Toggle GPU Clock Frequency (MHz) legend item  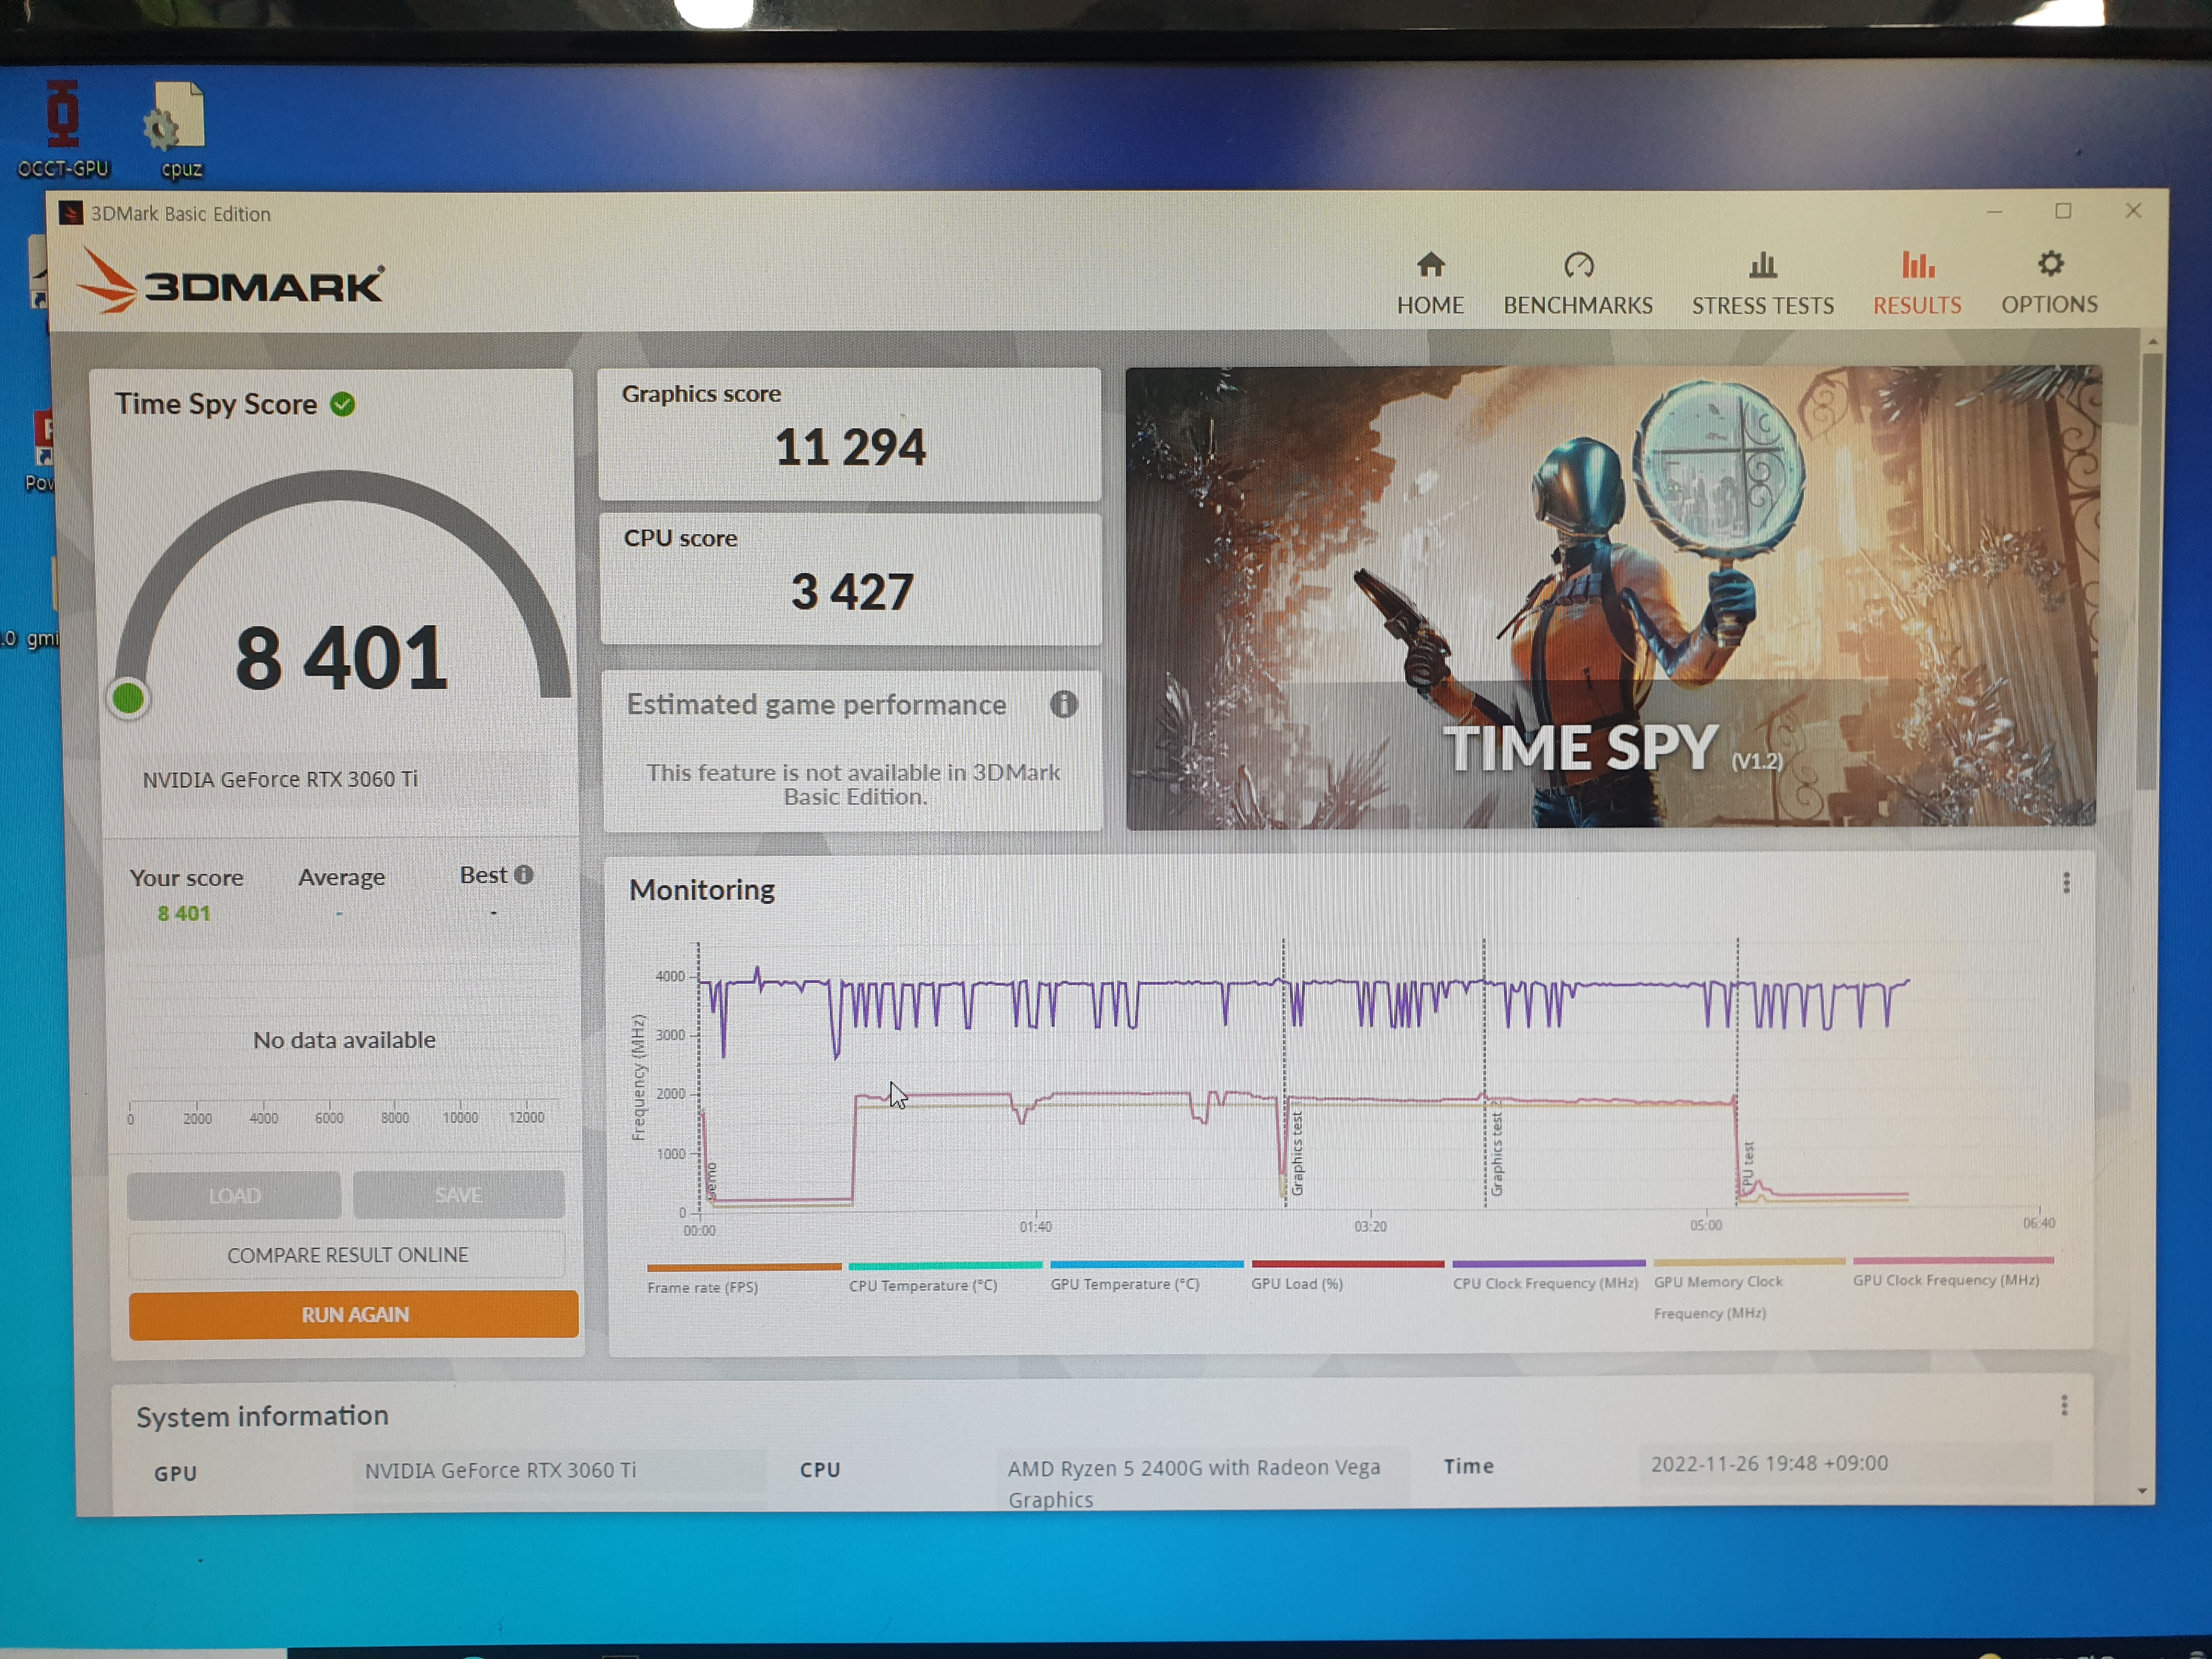(x=1952, y=1273)
